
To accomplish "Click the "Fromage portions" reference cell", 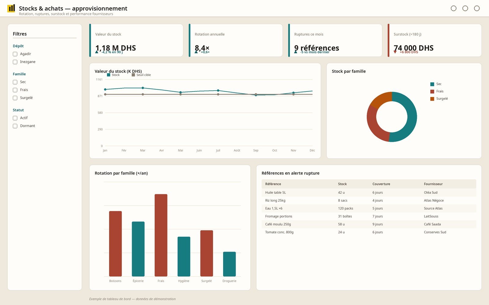I will click(x=279, y=216).
